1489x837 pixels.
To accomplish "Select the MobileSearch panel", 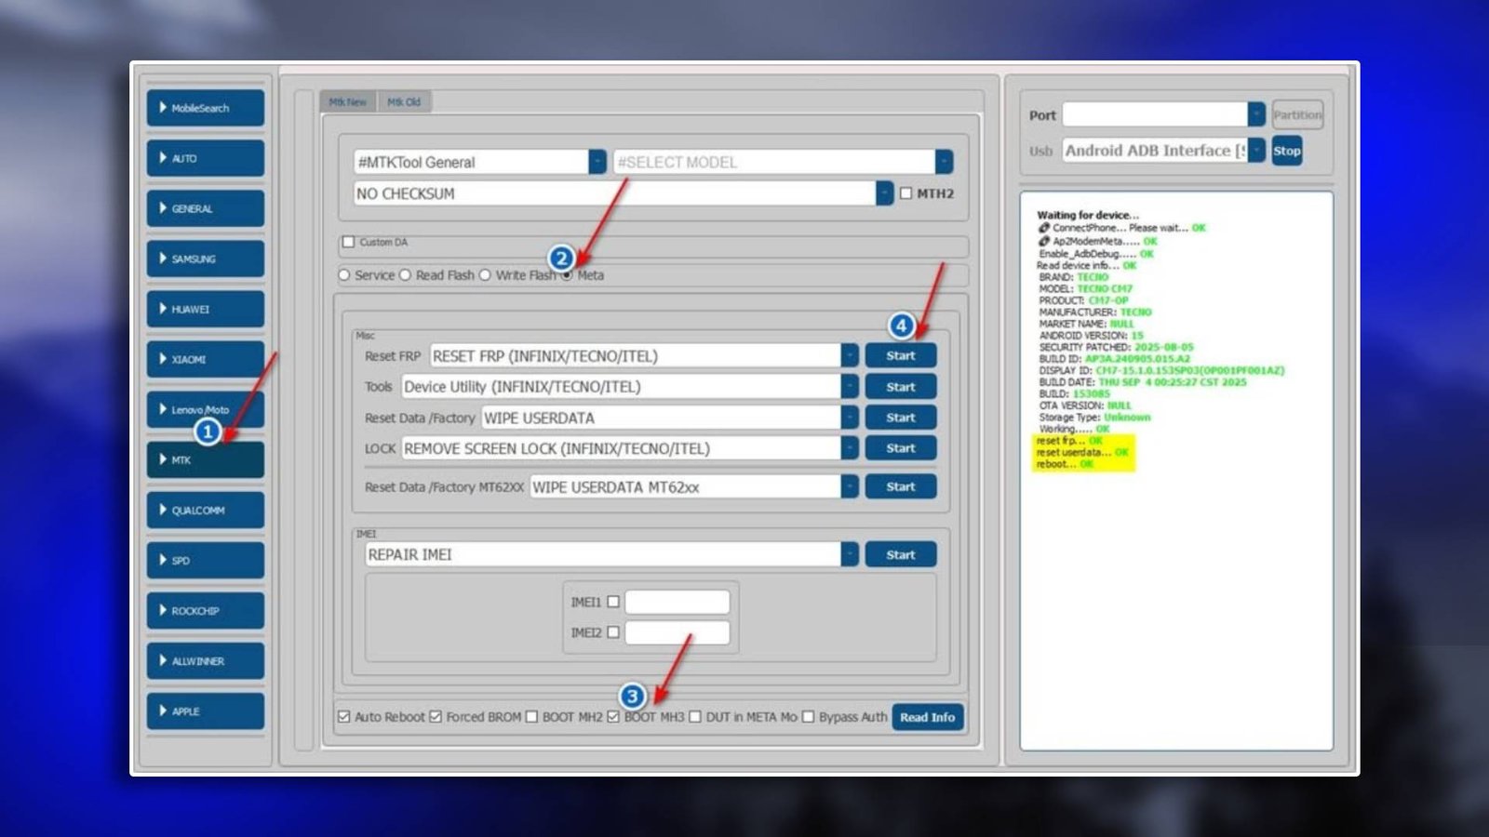I will (205, 108).
